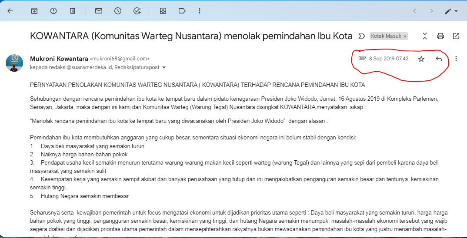
Task: Click the email subject heading
Action: (x=191, y=36)
